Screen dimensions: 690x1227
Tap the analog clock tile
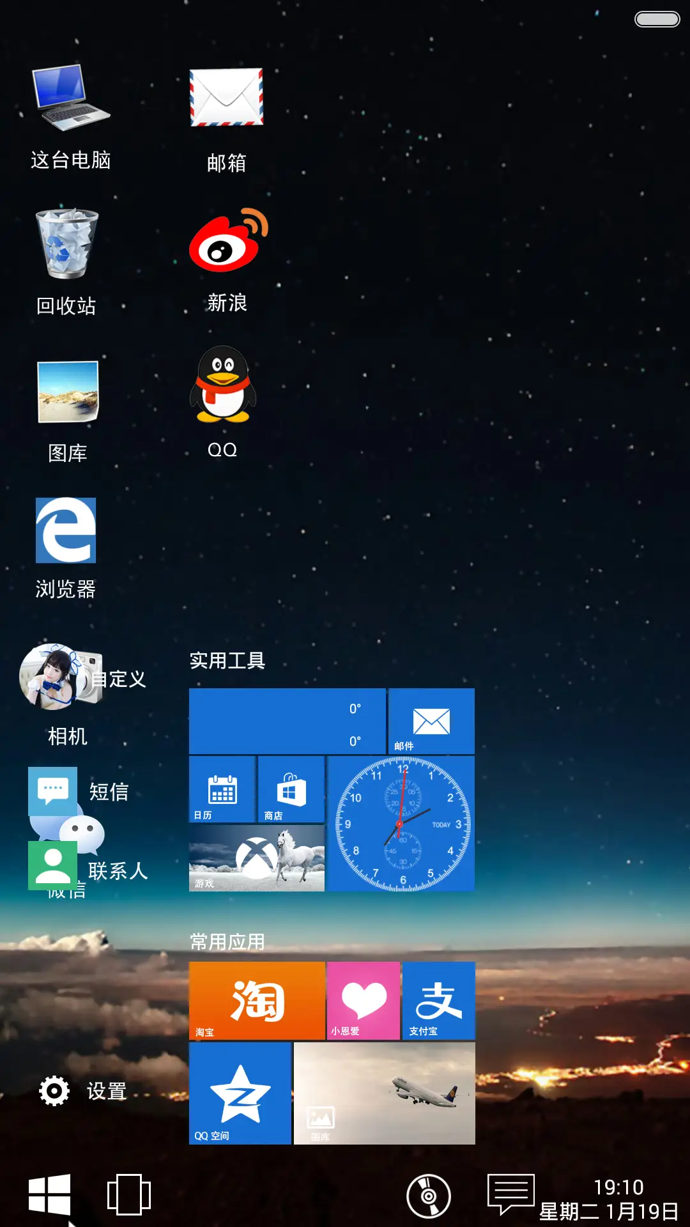[401, 824]
